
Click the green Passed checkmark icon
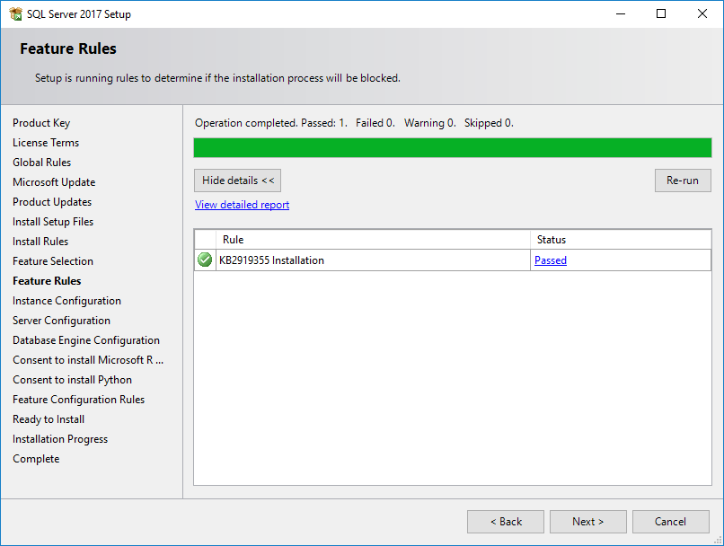tap(204, 260)
